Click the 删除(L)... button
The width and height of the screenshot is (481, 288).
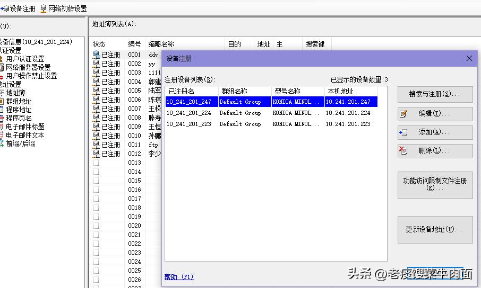tap(435, 151)
